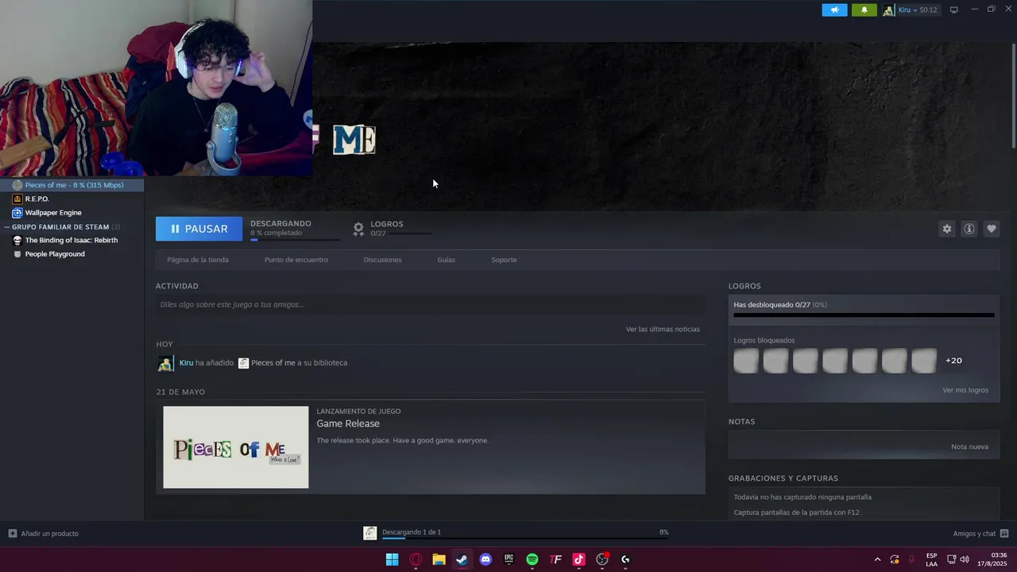Image resolution: width=1017 pixels, height=572 pixels.
Task: Select R.E.P.O. in library list
Action: 37,199
